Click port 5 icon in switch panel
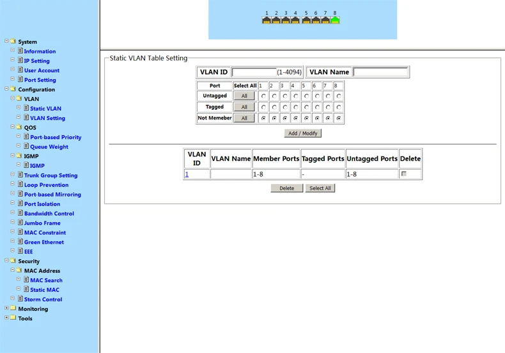Viewport: 505px width, 353px height. [306, 20]
